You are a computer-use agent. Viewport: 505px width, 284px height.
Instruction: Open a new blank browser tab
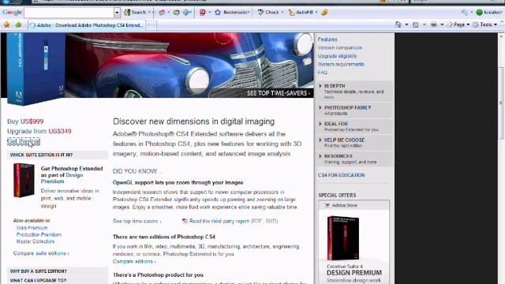pos(151,25)
